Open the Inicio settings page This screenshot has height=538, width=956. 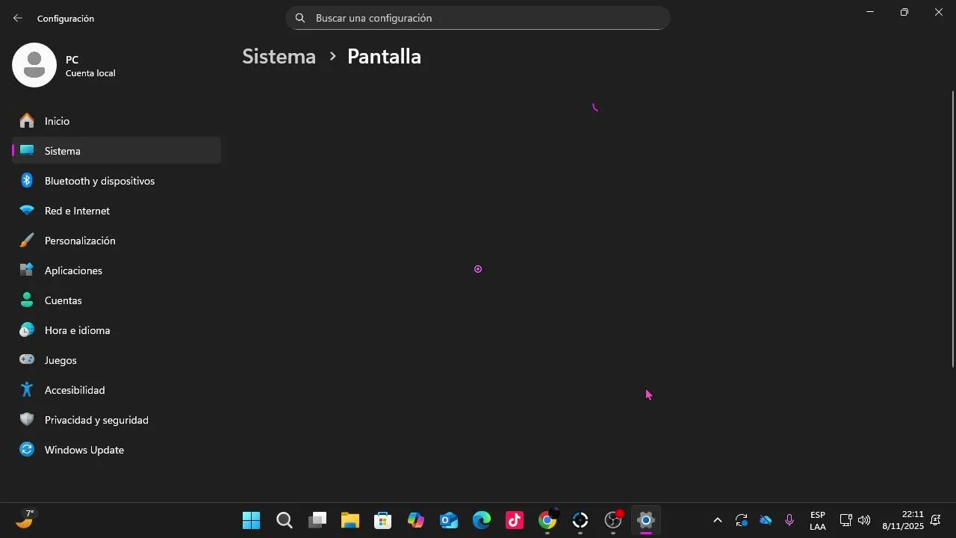(117, 121)
